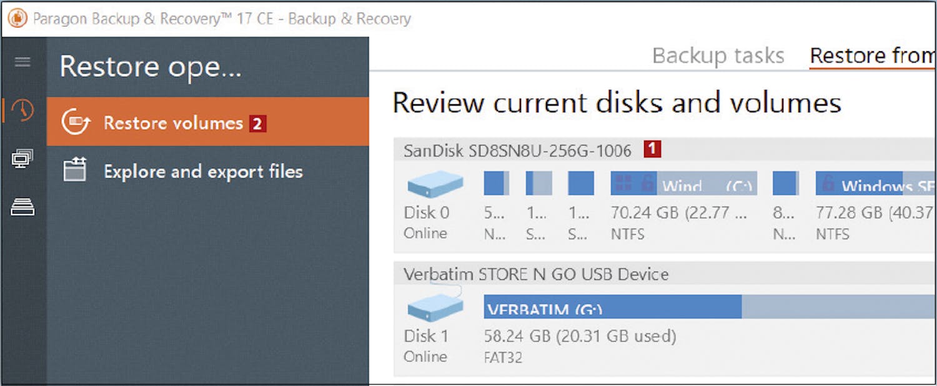Image resolution: width=937 pixels, height=386 pixels.
Task: Choose Explore and export files option
Action: [203, 171]
